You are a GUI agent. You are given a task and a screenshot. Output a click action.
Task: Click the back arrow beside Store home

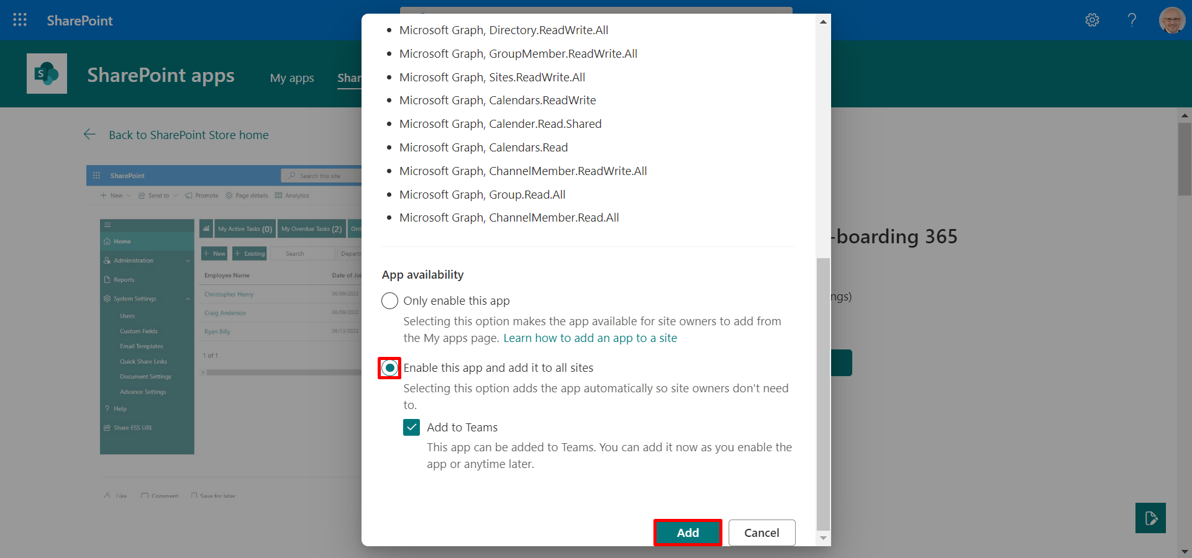(x=89, y=135)
